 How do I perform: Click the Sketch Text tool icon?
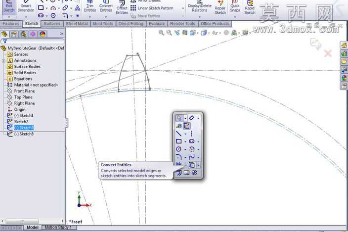point(77,8)
